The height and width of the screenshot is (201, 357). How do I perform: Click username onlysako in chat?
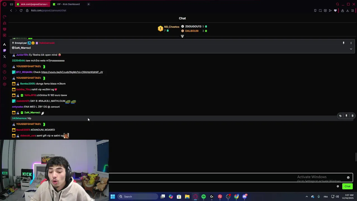(17, 107)
